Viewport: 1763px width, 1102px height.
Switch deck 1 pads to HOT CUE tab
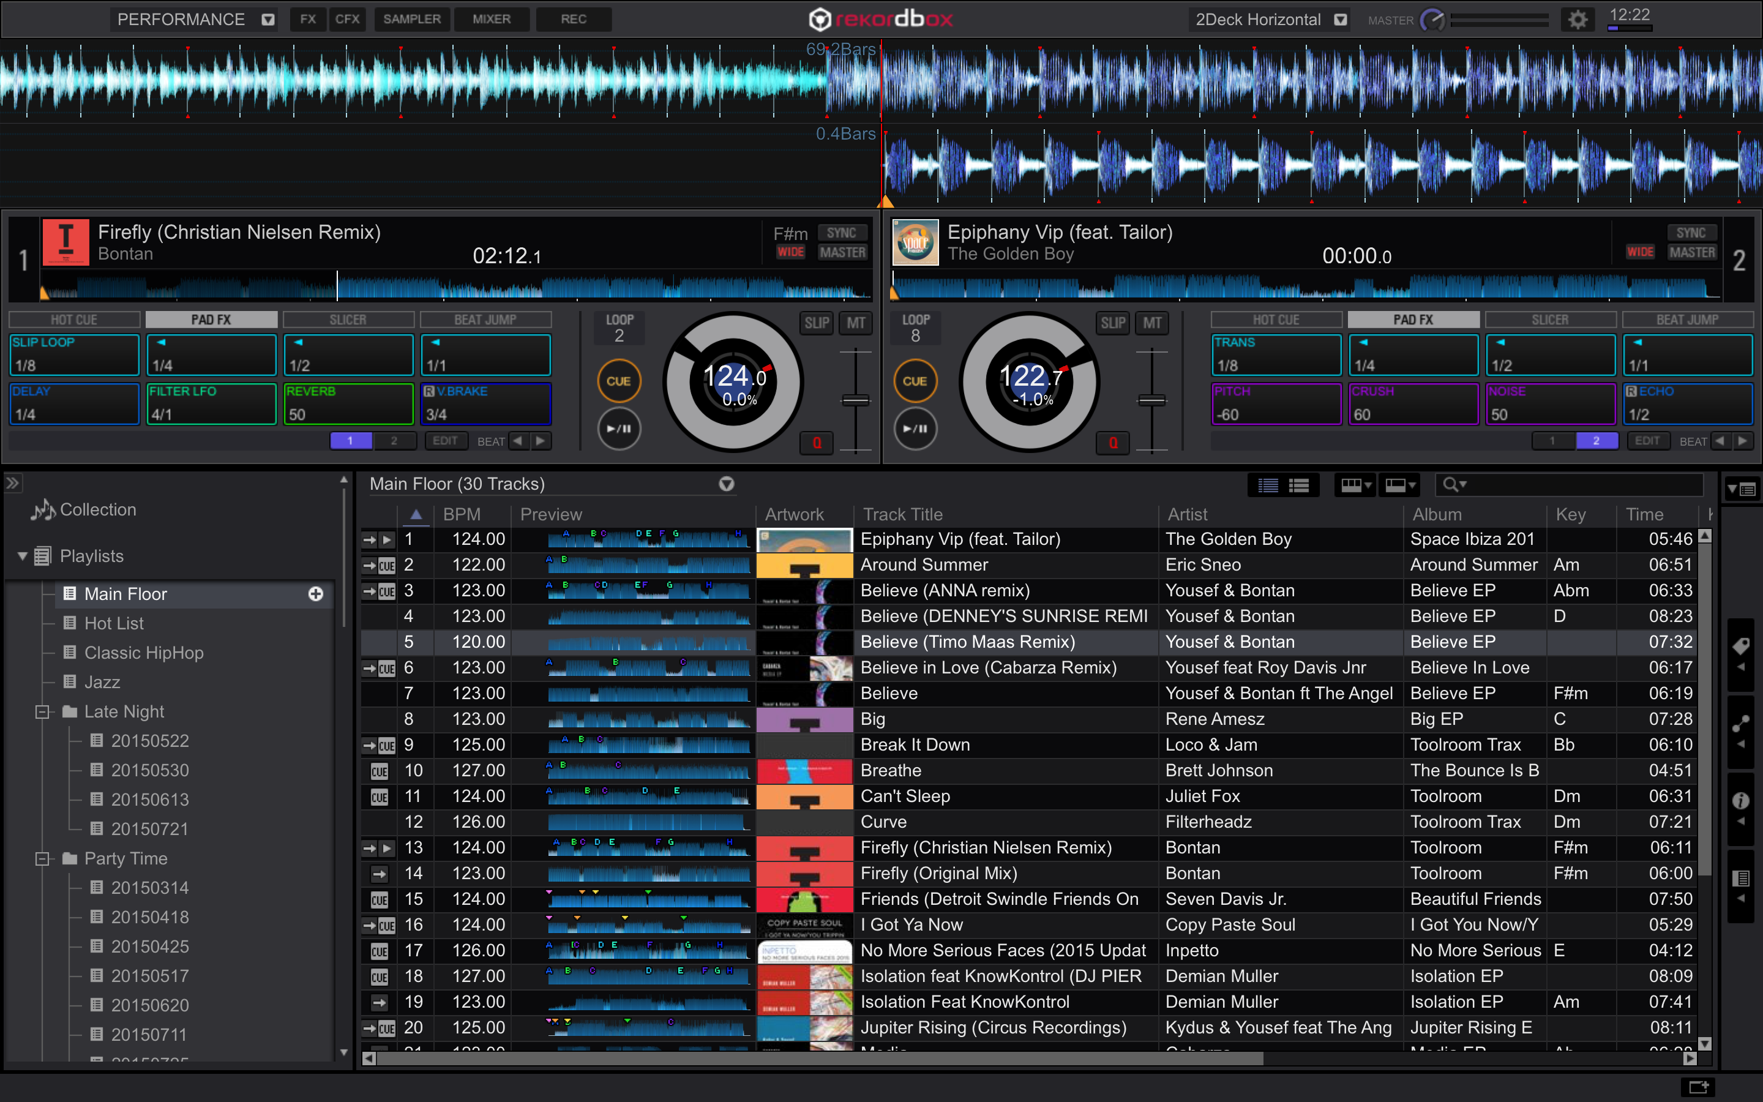(74, 319)
